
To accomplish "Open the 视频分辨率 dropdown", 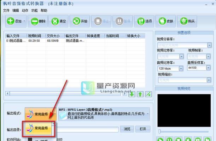I will (x=209, y=45).
